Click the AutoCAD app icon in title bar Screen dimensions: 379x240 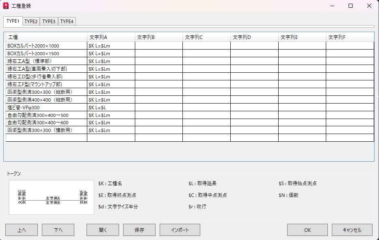6,6
